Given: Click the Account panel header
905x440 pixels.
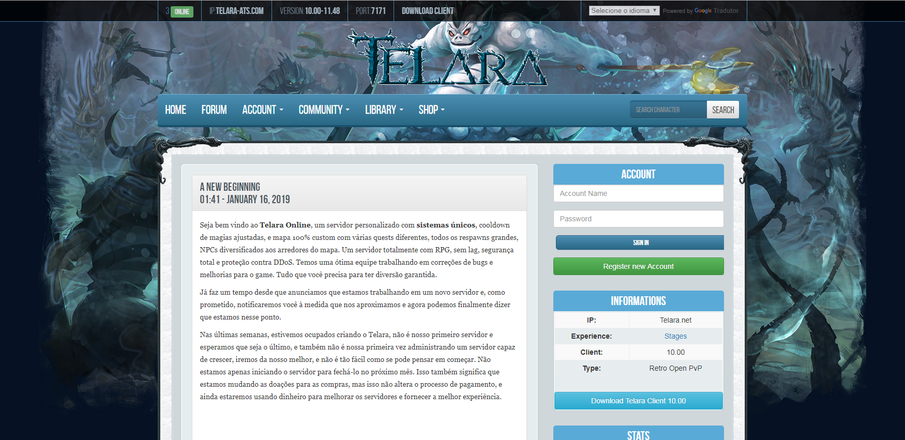Looking at the screenshot, I should tap(639, 174).
